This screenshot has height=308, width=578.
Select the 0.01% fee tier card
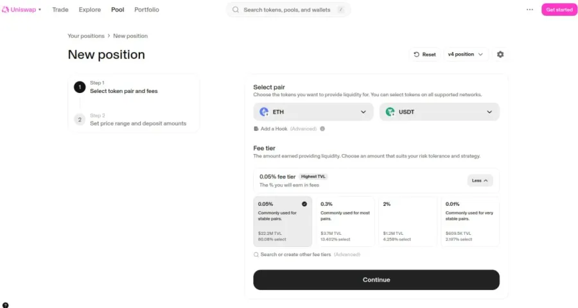[x=470, y=221]
